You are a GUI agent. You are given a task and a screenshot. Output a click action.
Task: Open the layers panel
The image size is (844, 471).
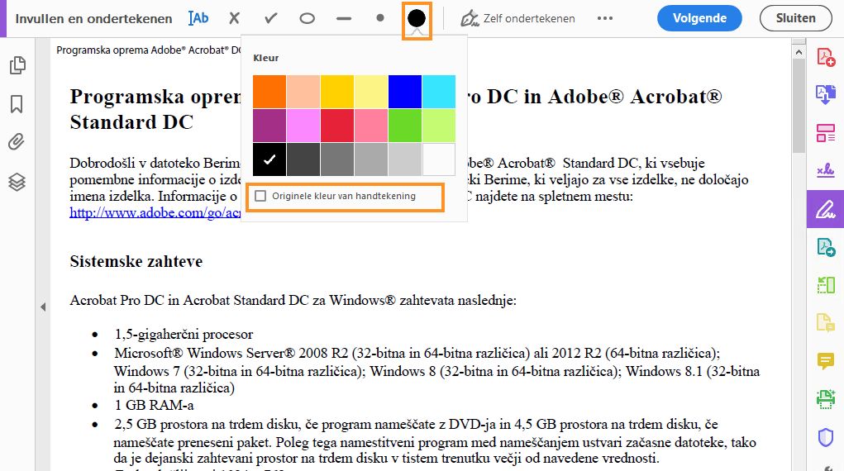17,182
